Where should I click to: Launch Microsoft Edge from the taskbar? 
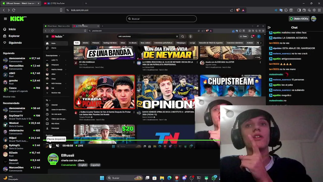click(169, 178)
